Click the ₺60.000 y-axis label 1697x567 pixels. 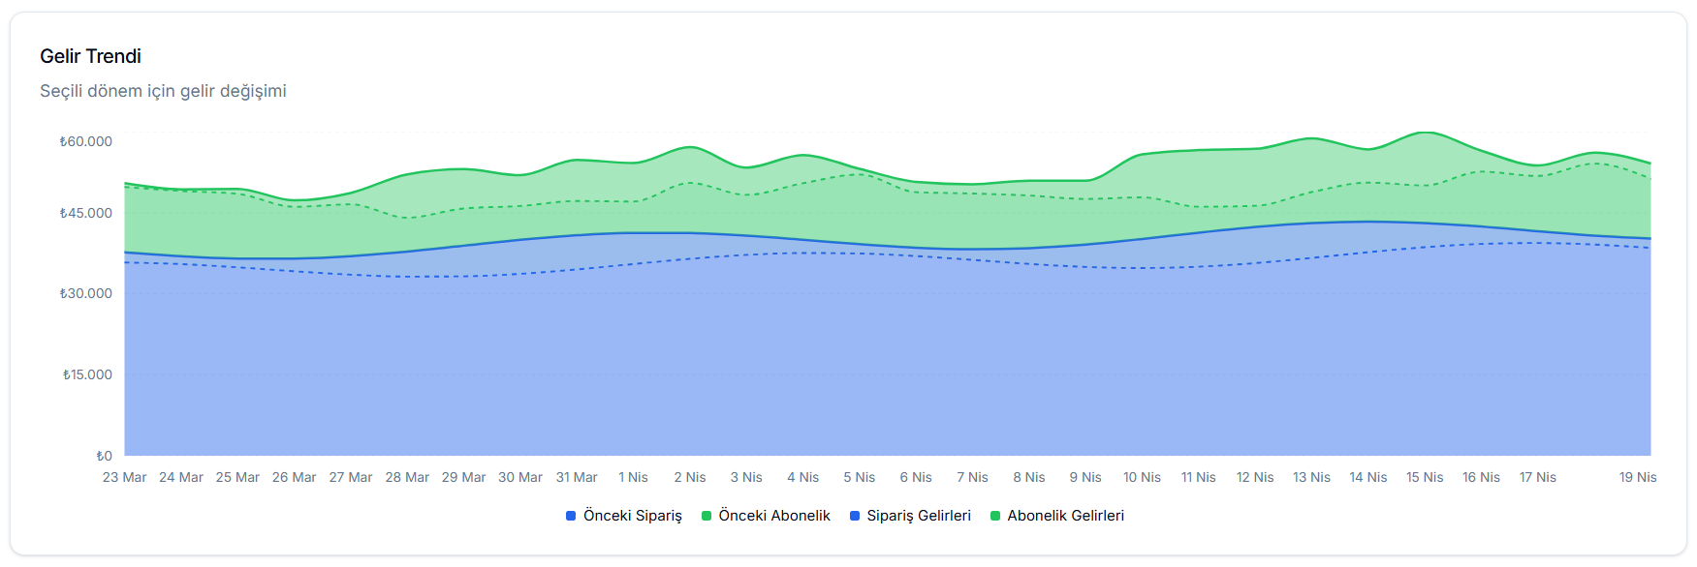click(x=86, y=141)
